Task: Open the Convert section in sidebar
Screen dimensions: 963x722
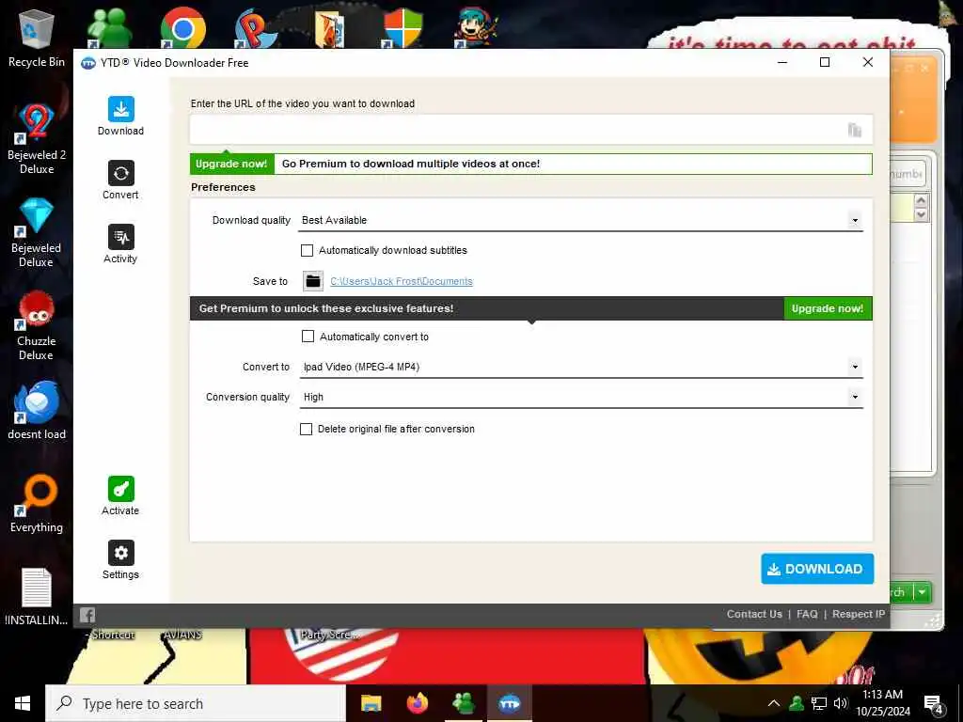Action: (120, 180)
